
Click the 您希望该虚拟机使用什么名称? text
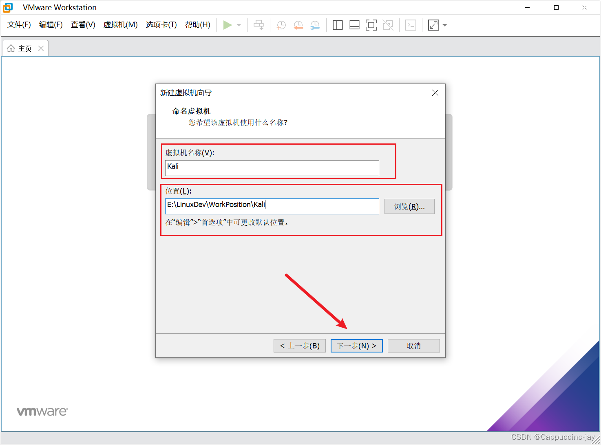(238, 123)
